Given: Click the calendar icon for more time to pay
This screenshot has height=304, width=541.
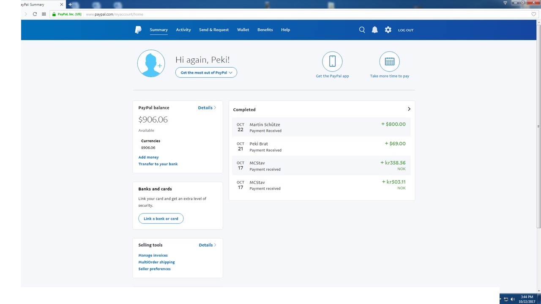Looking at the screenshot, I should pyautogui.click(x=389, y=61).
